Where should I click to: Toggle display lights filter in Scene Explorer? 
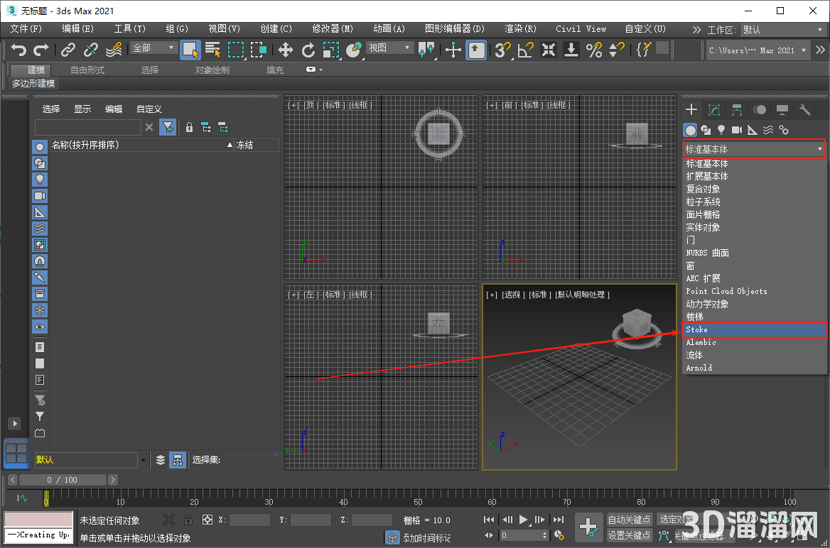(x=40, y=180)
